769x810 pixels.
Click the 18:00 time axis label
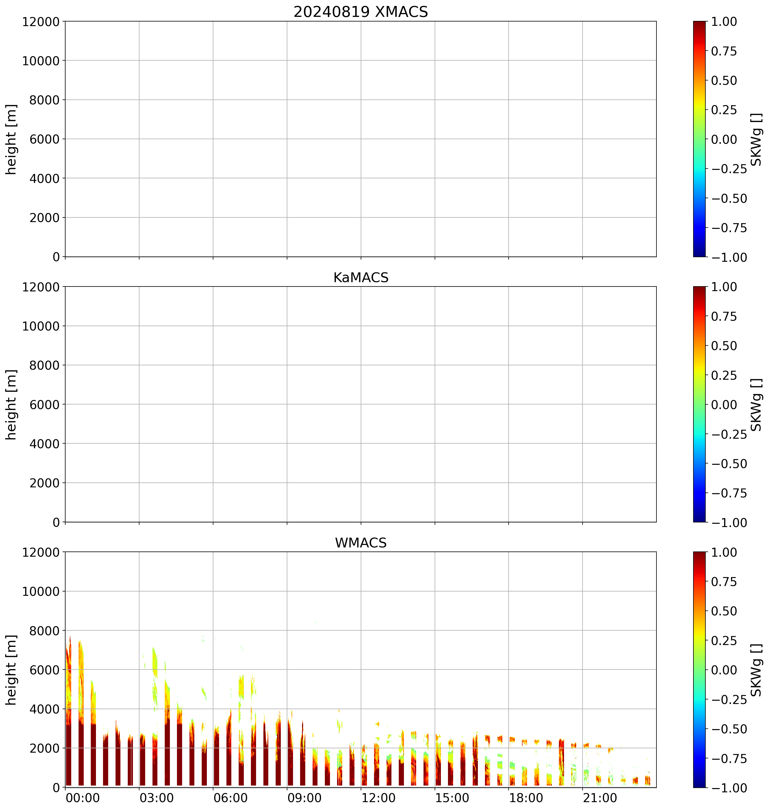pyautogui.click(x=526, y=798)
